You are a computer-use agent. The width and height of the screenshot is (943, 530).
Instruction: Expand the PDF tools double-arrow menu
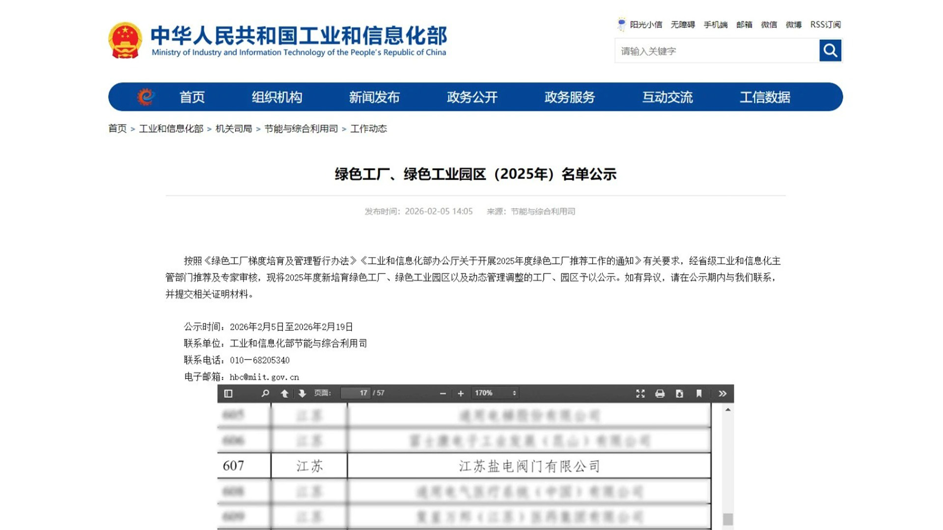pos(722,394)
